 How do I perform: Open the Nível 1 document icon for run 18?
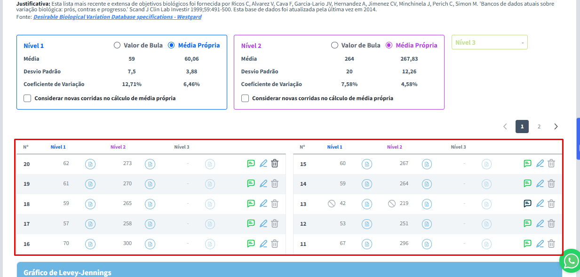click(90, 204)
